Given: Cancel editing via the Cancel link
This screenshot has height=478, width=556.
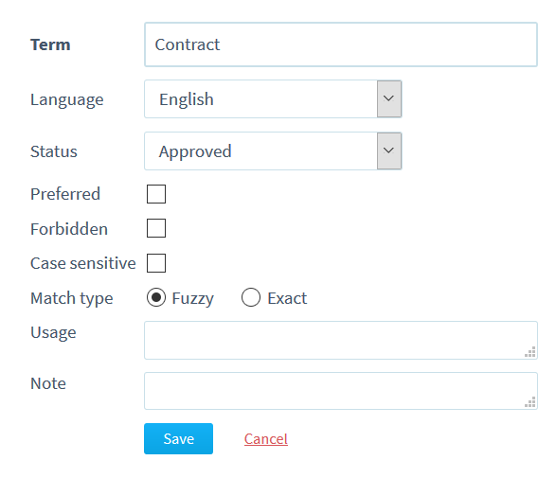Looking at the screenshot, I should [x=266, y=439].
